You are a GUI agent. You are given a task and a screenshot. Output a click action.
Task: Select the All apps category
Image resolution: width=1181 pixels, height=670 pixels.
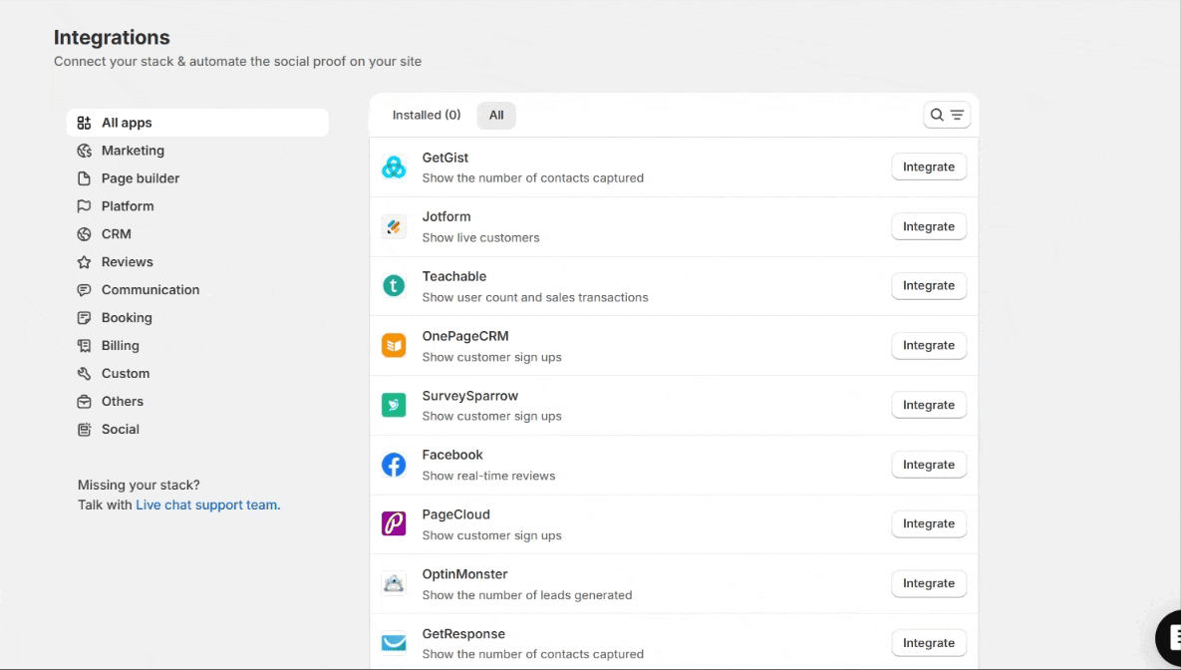(x=197, y=123)
